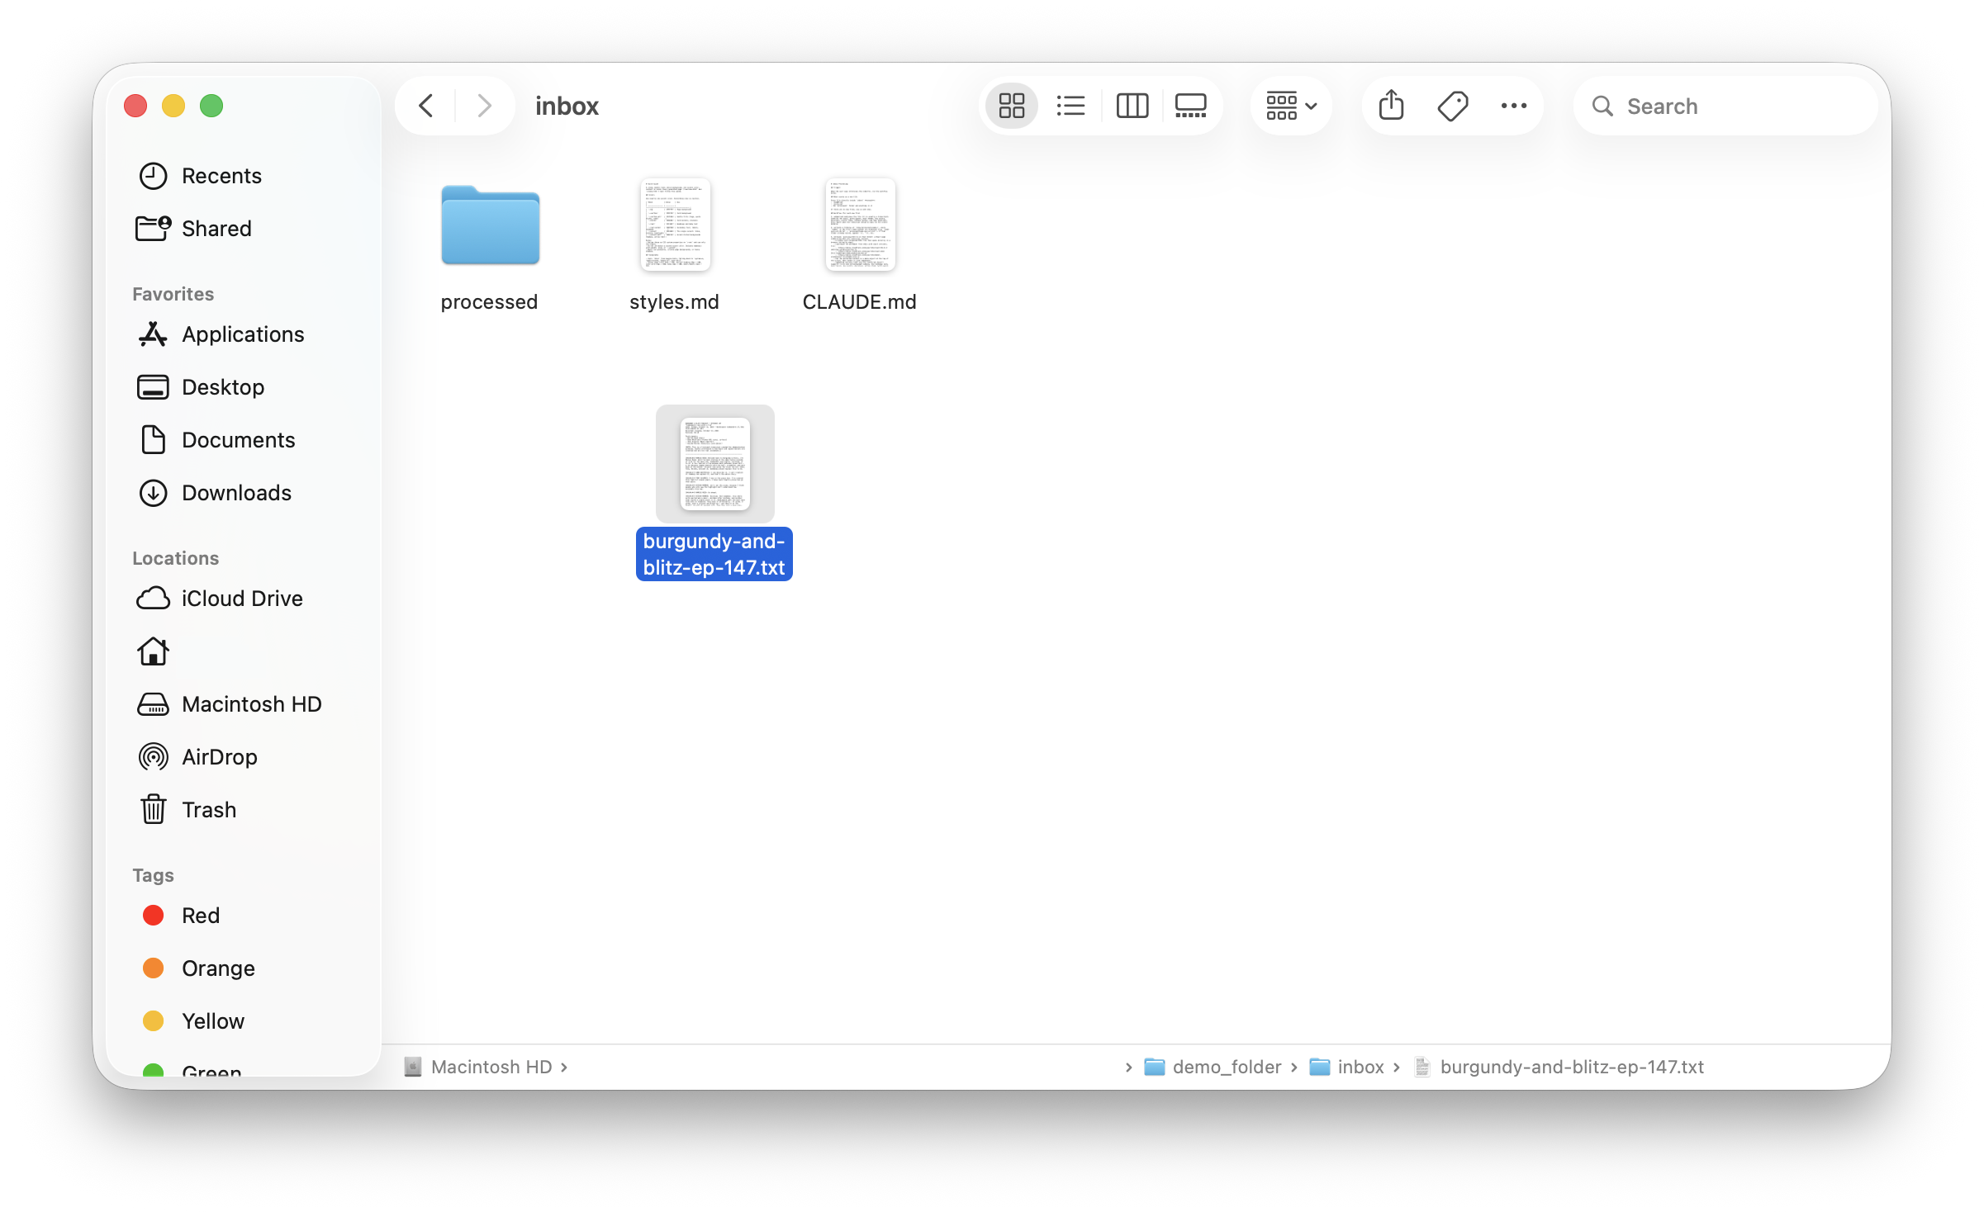The width and height of the screenshot is (1984, 1212).
Task: Open the ellipsis More Actions menu
Action: (1514, 106)
